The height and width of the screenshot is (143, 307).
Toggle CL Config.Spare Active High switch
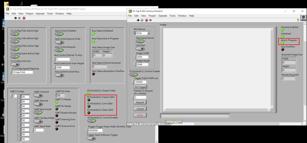[15, 57]
